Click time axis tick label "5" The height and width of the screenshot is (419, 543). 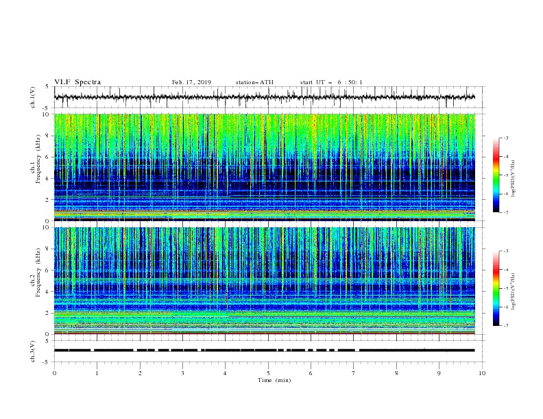[x=268, y=373]
